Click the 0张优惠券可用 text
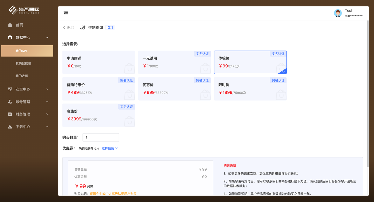374x202 pixels. (x=89, y=148)
